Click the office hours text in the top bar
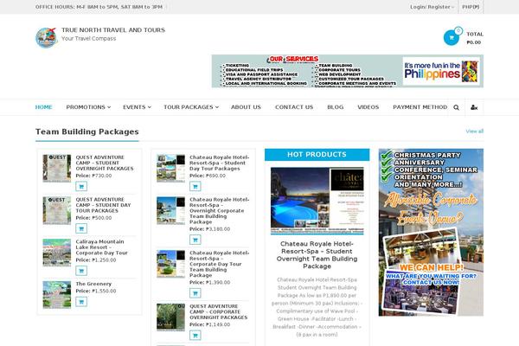The image size is (519, 346). [x=99, y=7]
